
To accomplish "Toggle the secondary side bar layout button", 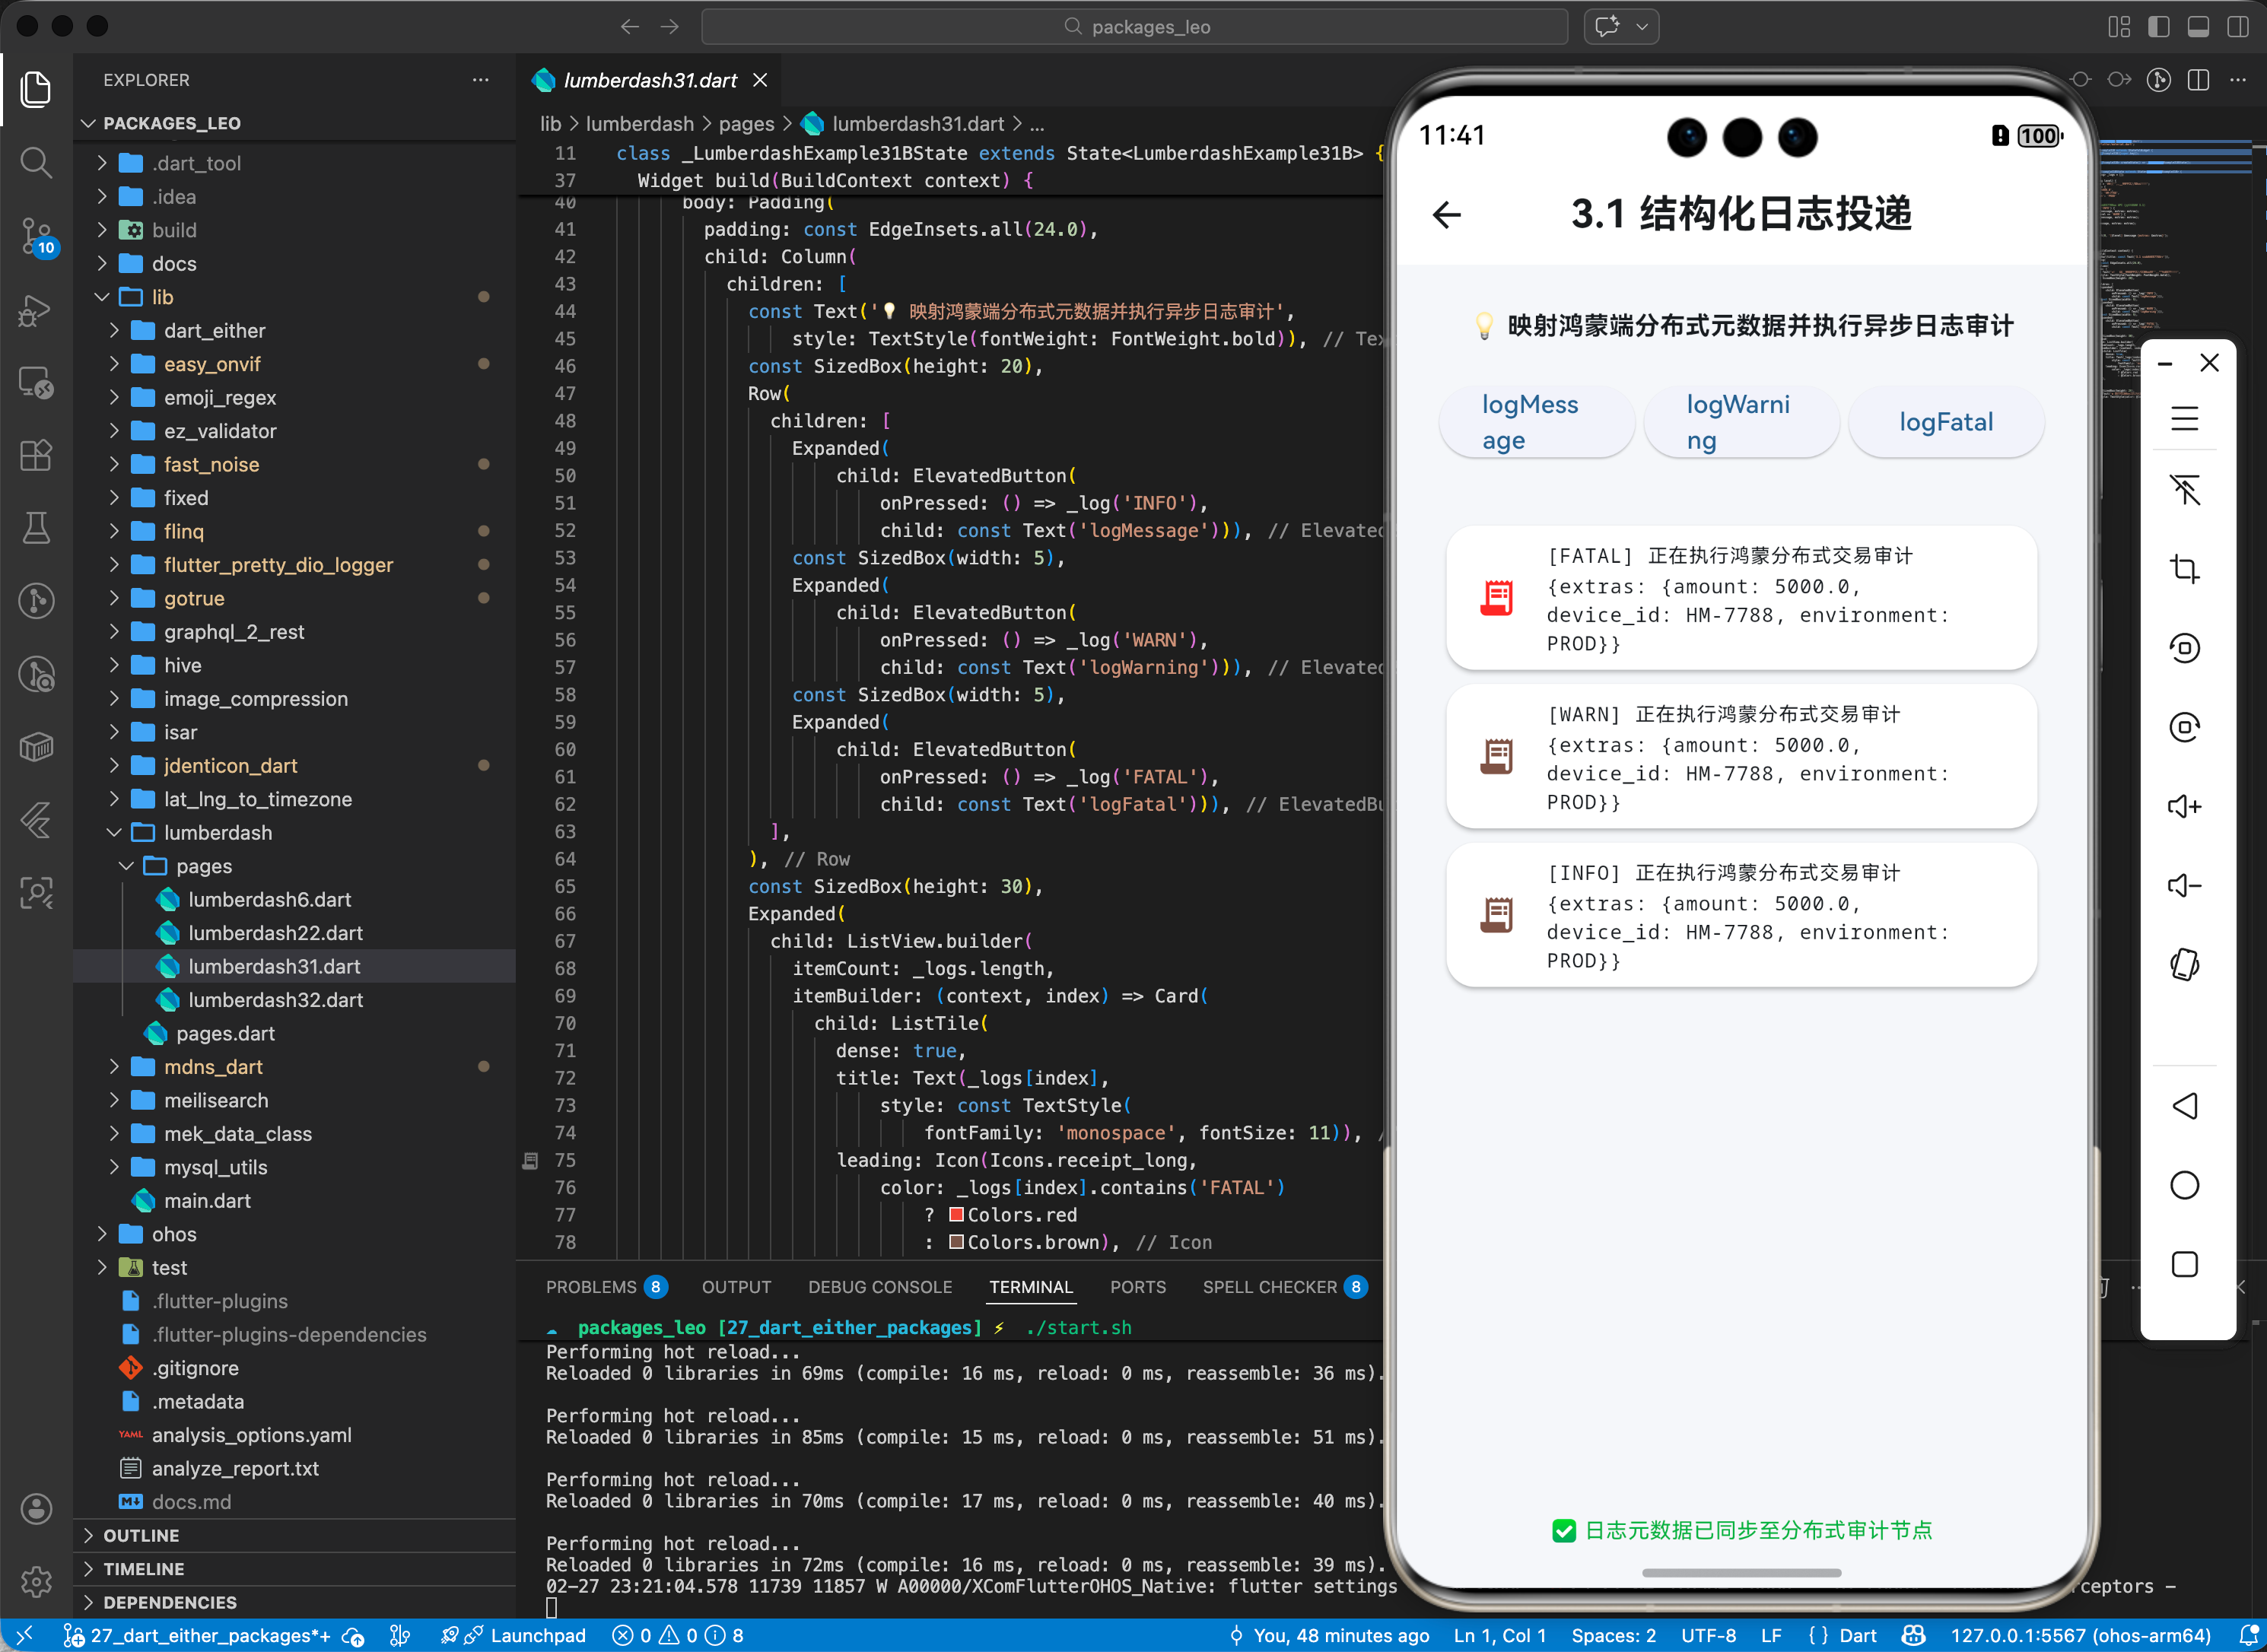I will 2238,27.
